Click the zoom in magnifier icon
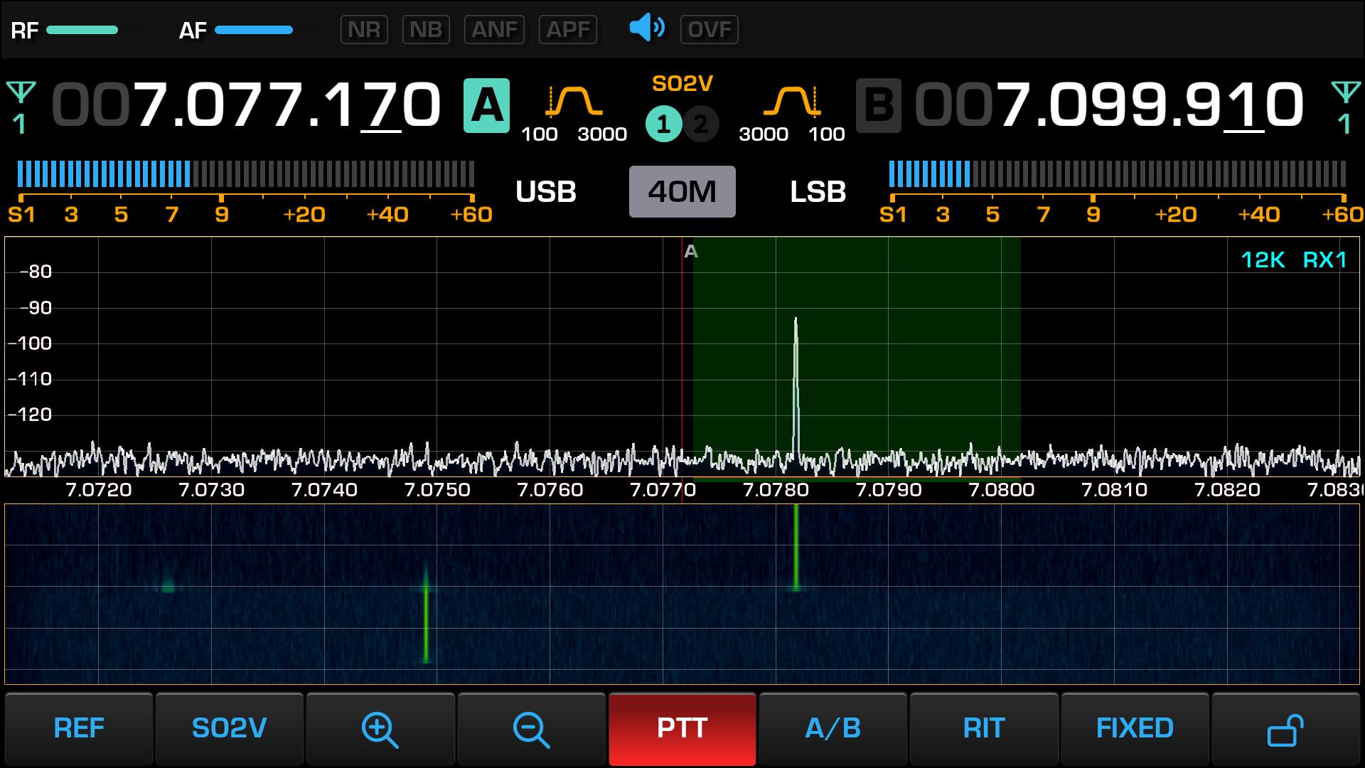Screen dimensions: 1365x768 pyautogui.click(x=380, y=730)
